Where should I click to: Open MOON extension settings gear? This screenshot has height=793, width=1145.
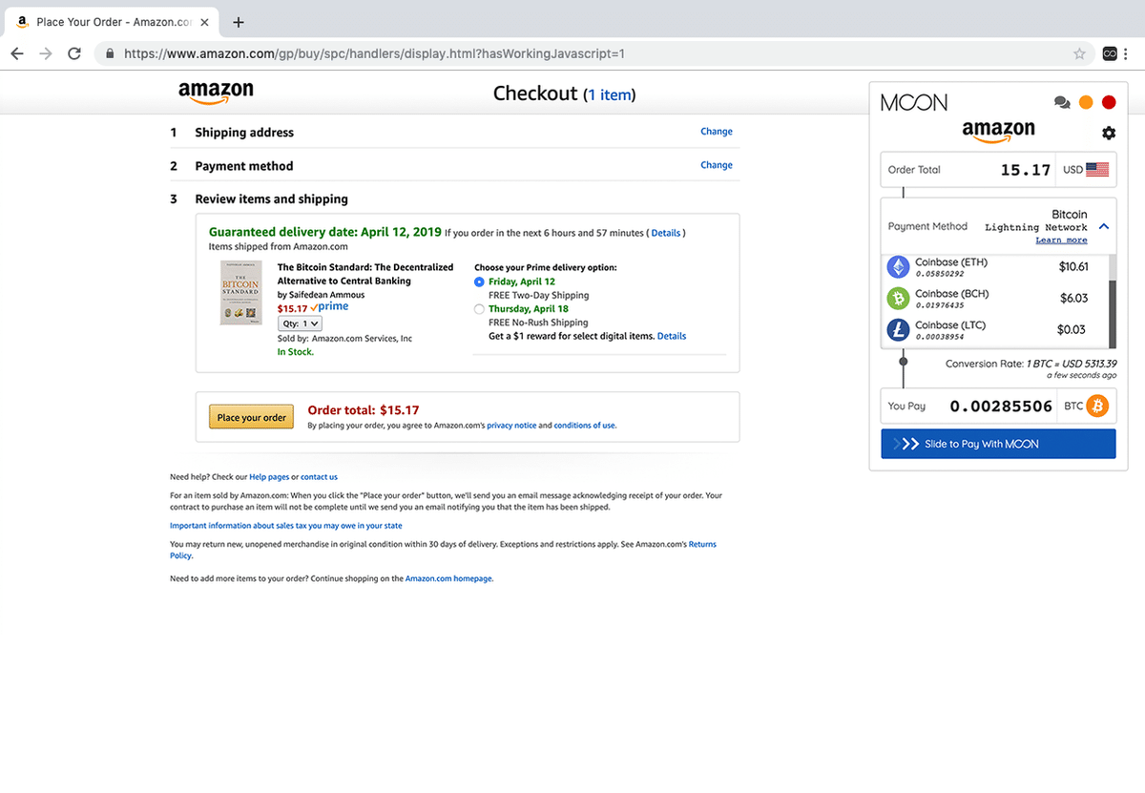1109,134
